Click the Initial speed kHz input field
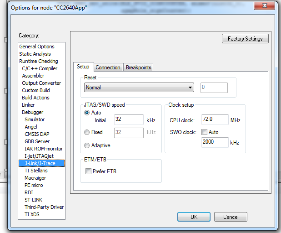Viewport: 281px width, 233px height. coord(129,119)
